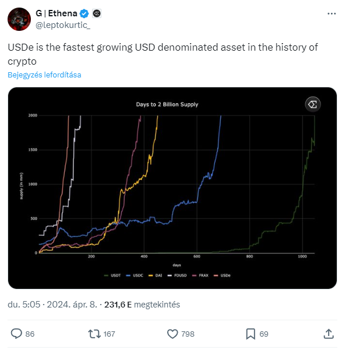The width and height of the screenshot is (342, 350).
Task: Click the USDe legend entry
Action: pos(222,275)
